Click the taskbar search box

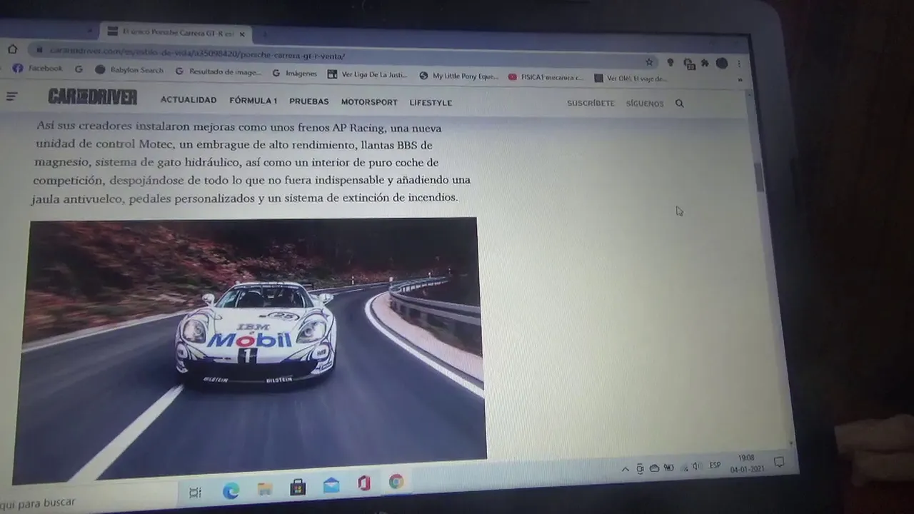coord(86,502)
